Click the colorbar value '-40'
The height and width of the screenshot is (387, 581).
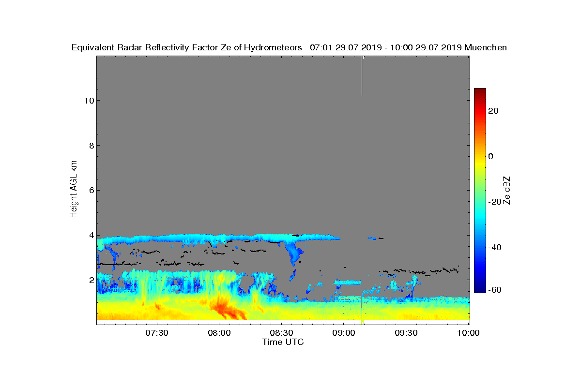(x=494, y=248)
